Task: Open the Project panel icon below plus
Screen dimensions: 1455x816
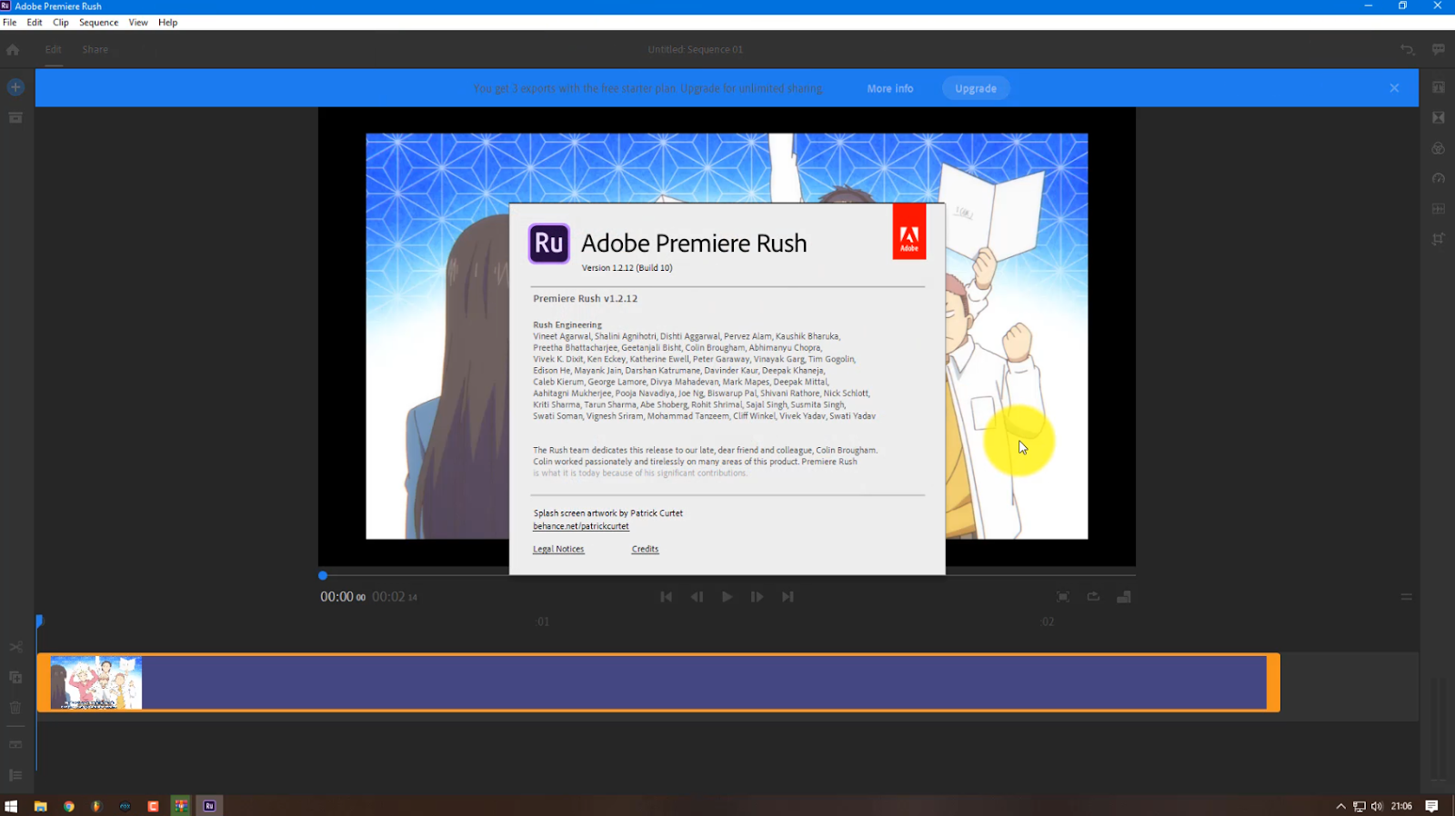Action: pos(15,117)
